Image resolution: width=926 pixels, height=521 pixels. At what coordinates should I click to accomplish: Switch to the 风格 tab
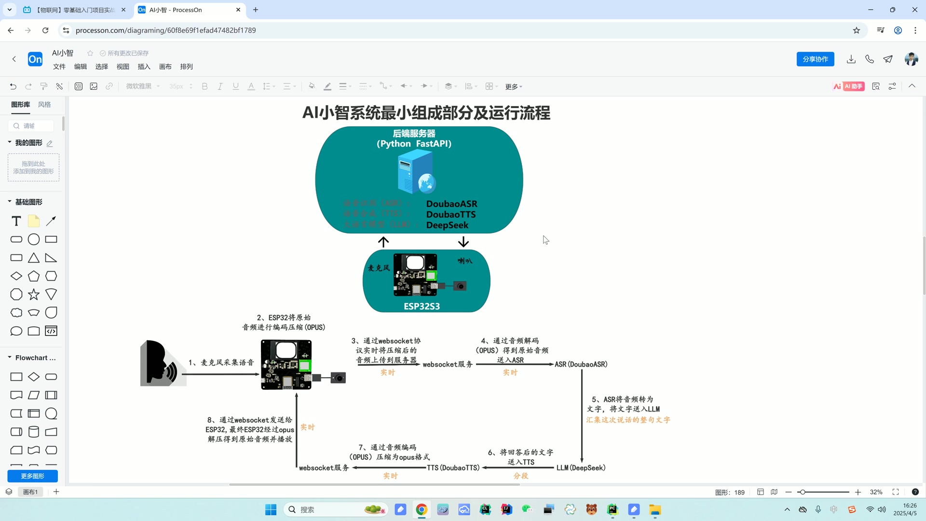(x=44, y=104)
